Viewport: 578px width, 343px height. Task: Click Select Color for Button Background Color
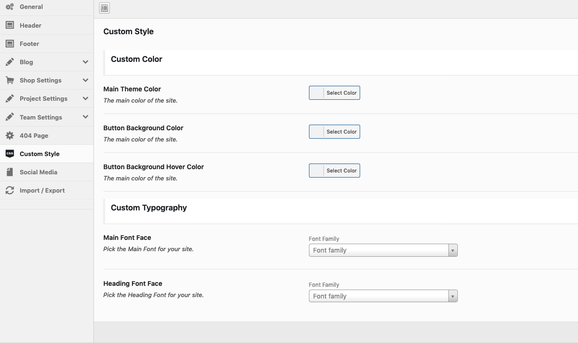click(x=341, y=132)
